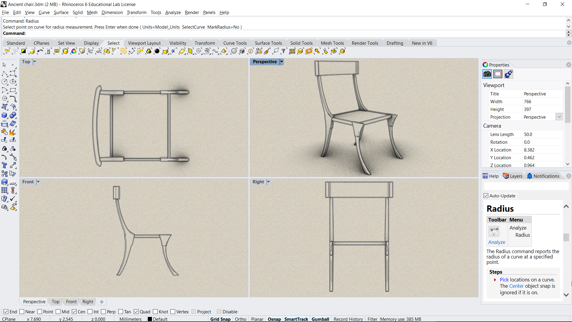Select the arrow pointer tool
Screen dimensions: 572x322
pyautogui.click(x=4, y=65)
